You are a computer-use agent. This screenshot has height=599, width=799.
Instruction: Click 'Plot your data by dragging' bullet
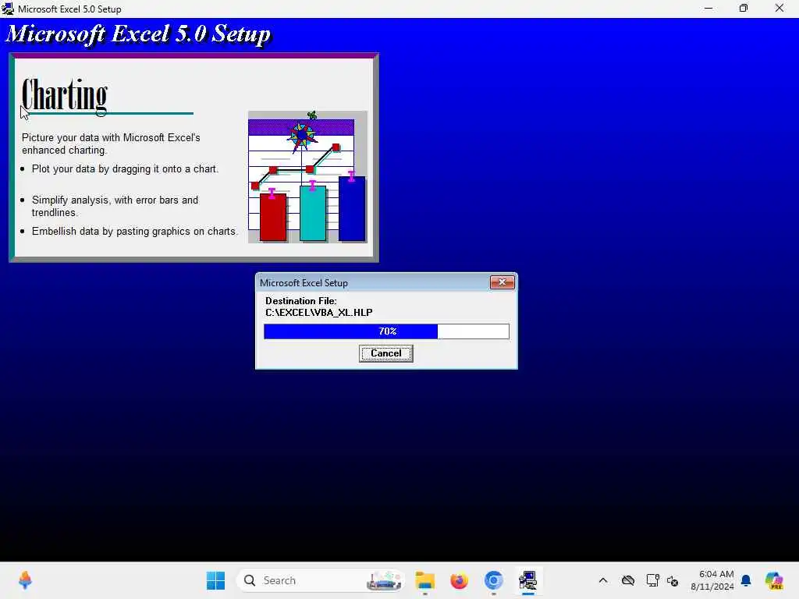[x=125, y=168]
